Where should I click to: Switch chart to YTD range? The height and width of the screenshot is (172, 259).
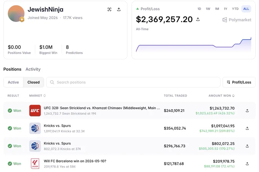tap(235, 9)
